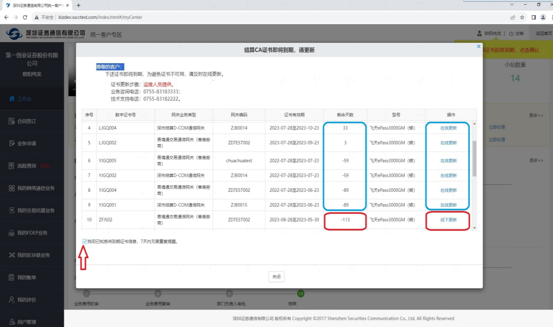
Task: Click the 网关业务类型 column header
Action: tap(184, 115)
